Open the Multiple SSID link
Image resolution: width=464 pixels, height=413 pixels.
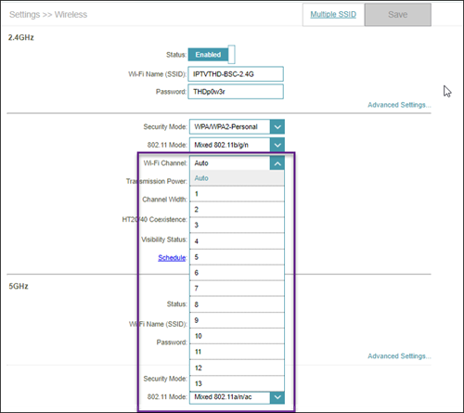pyautogui.click(x=333, y=15)
